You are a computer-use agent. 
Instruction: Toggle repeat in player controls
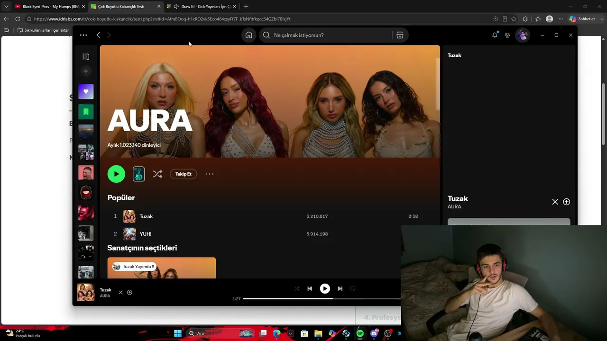pyautogui.click(x=353, y=288)
